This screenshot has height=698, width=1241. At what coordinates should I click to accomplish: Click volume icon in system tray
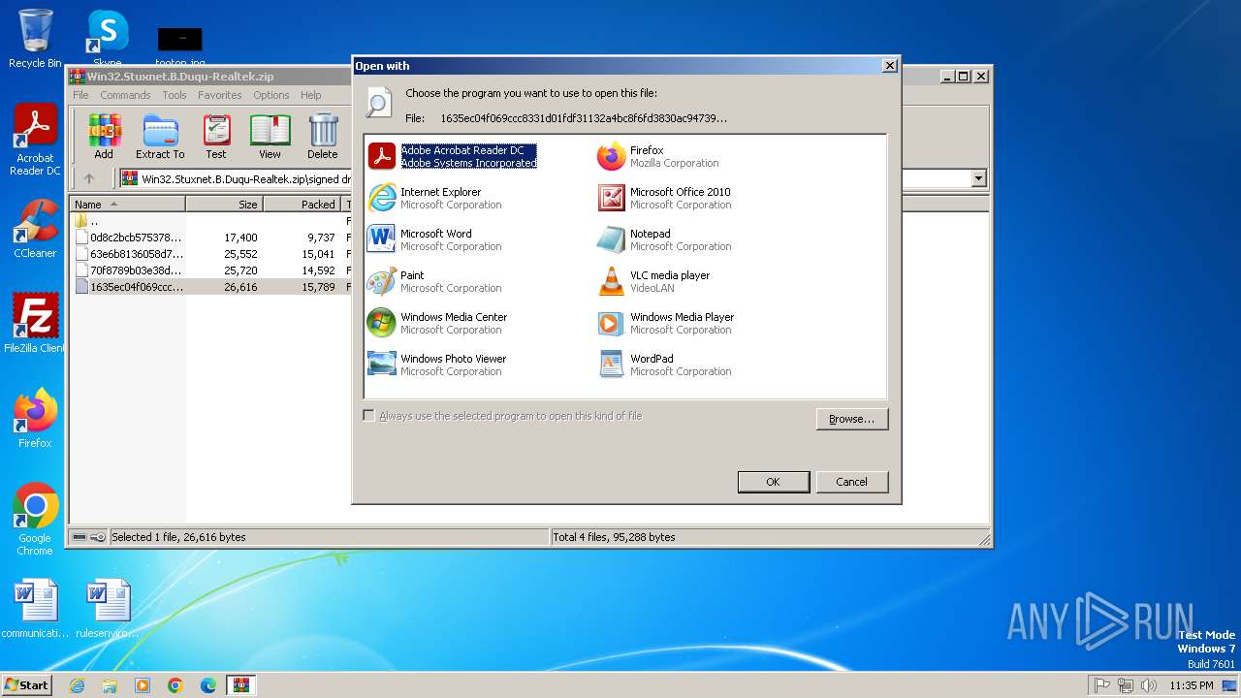(x=1149, y=685)
